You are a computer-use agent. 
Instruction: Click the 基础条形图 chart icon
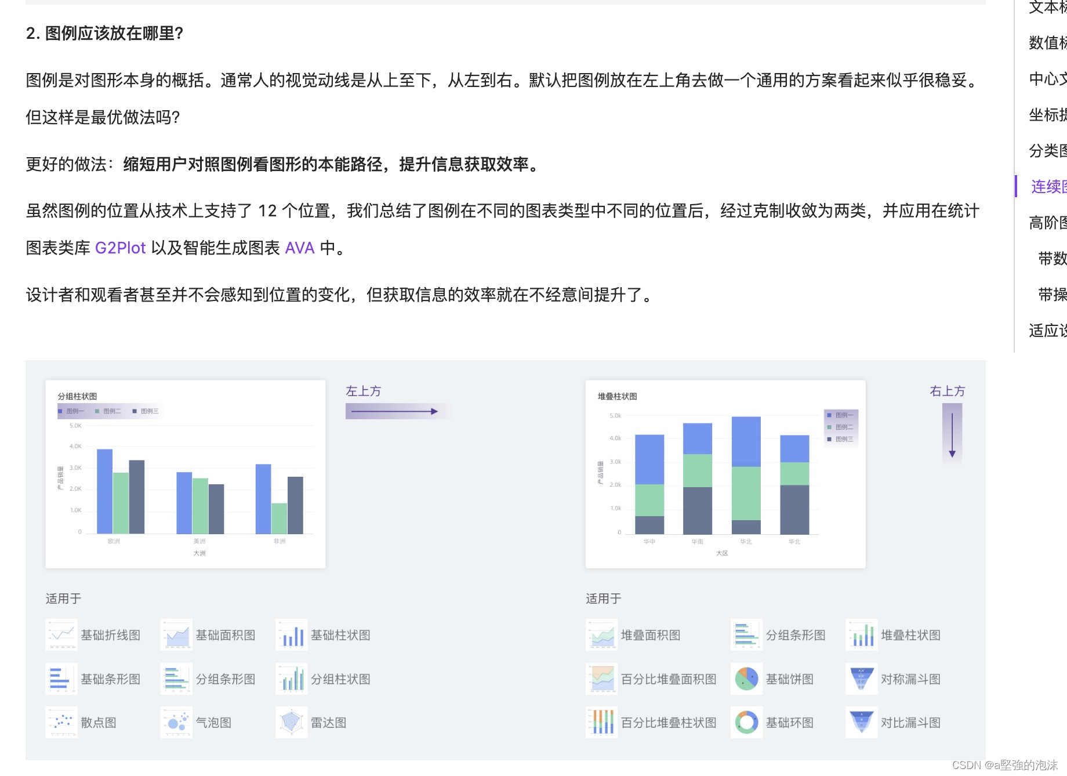[x=61, y=679]
